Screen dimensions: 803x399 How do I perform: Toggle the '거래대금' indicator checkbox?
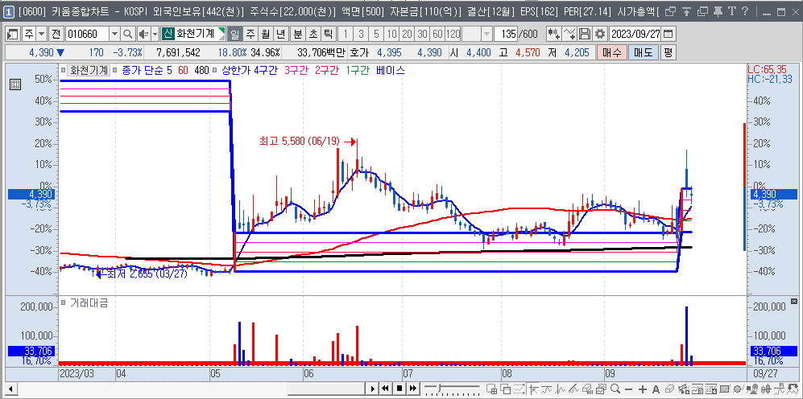pyautogui.click(x=63, y=302)
